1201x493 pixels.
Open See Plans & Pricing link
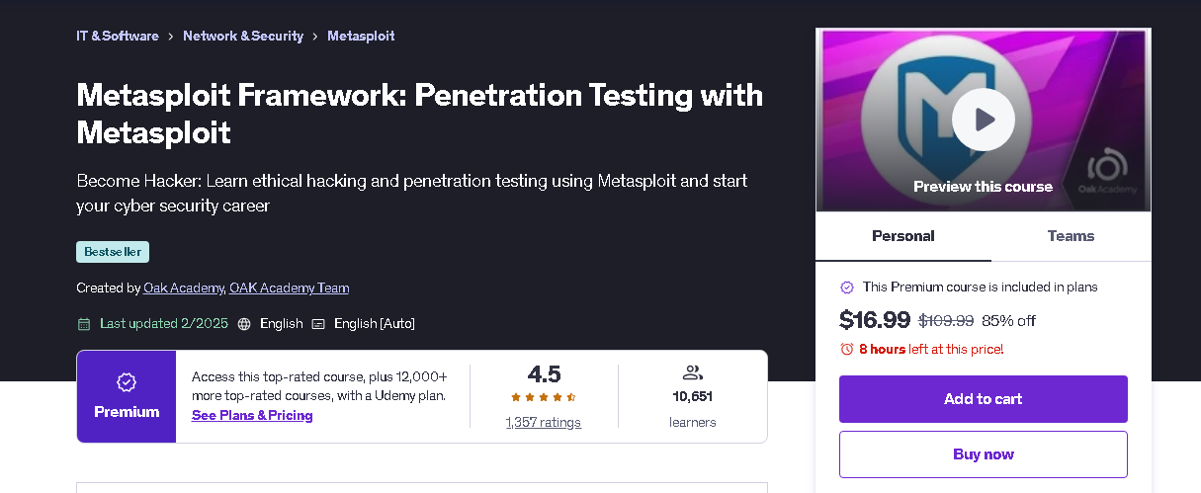point(252,416)
